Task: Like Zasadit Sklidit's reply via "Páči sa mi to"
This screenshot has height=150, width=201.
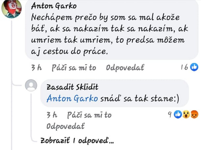Action: 89,115
